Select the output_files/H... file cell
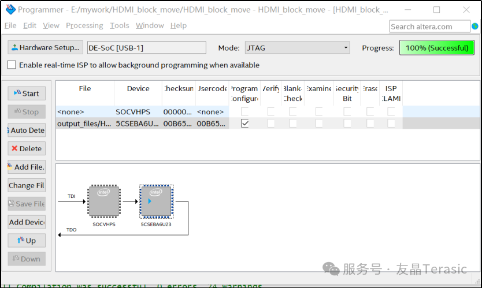 click(85, 124)
